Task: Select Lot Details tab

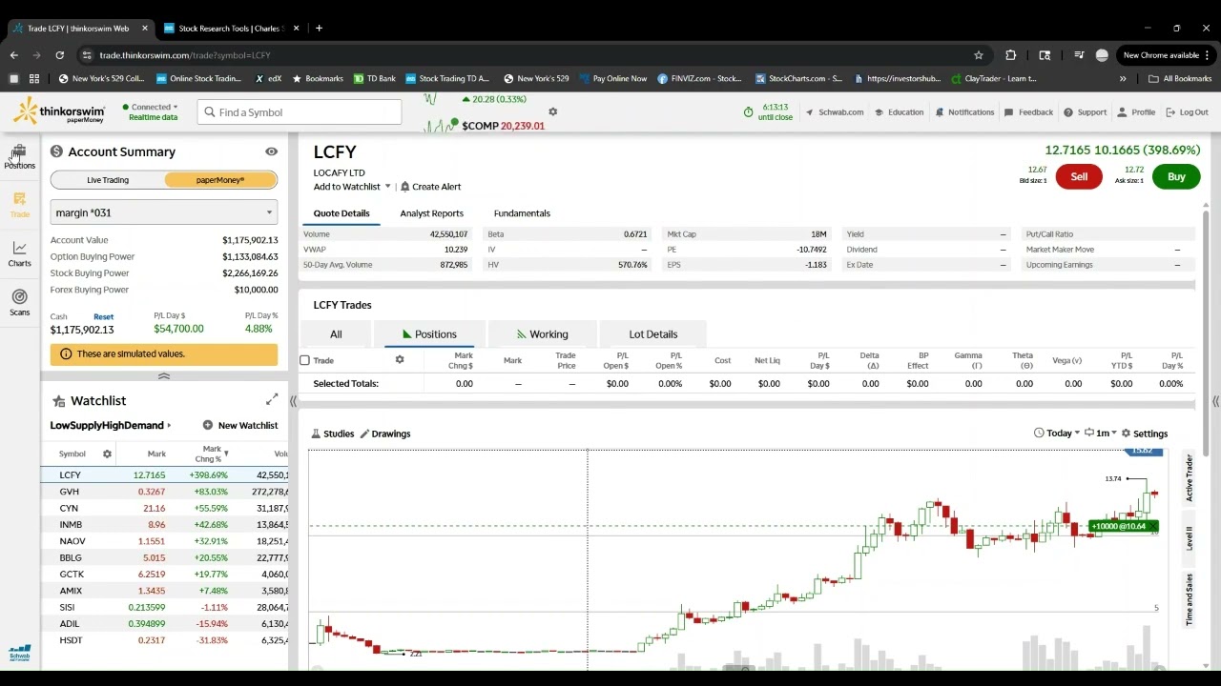Action: [x=653, y=334]
